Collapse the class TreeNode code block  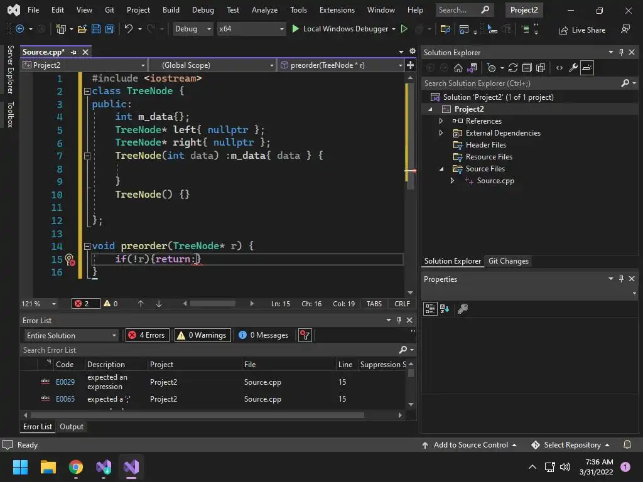[87, 91]
